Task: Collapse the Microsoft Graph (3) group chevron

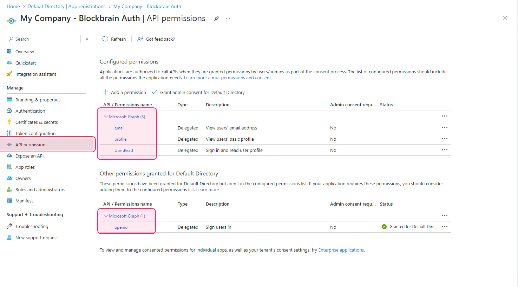Action: click(x=106, y=116)
